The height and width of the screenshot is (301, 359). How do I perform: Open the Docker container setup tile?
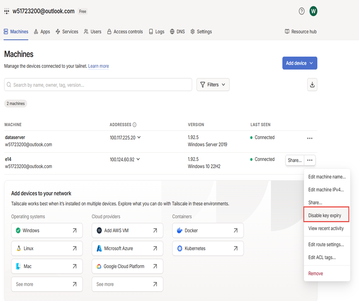click(x=208, y=230)
